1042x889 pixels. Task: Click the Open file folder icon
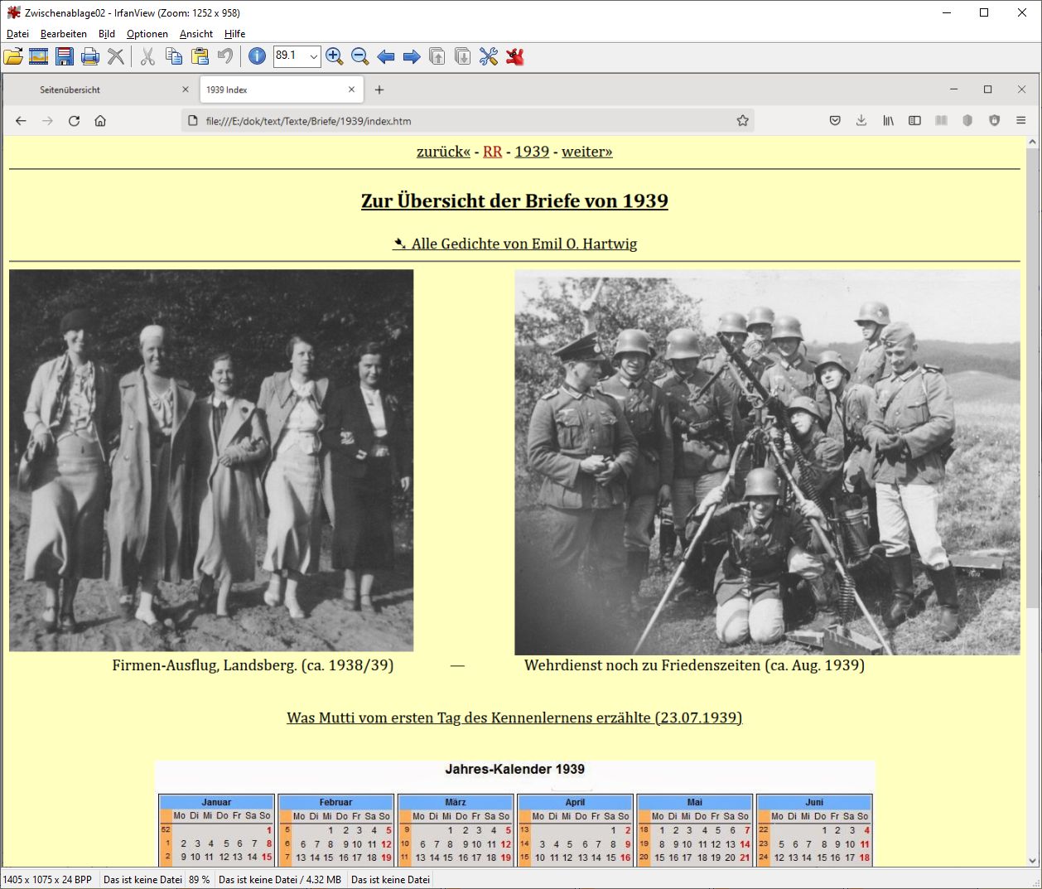point(13,56)
